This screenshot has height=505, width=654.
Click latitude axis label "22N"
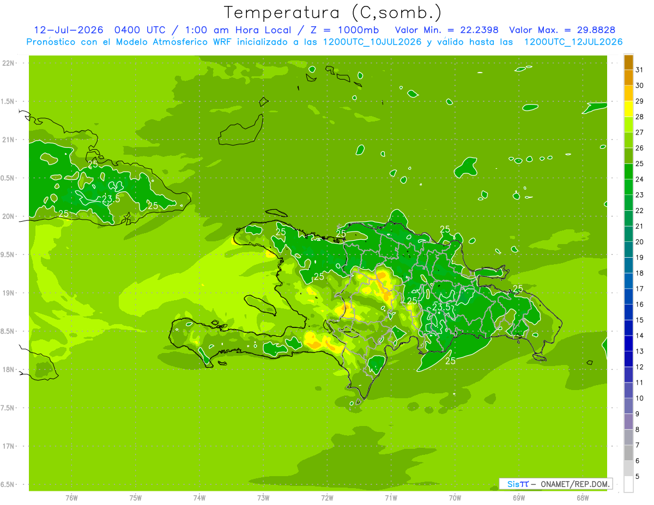[9, 63]
